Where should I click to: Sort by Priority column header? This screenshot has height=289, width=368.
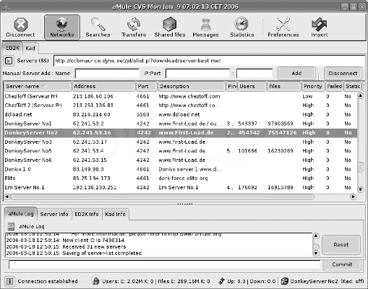313,86
